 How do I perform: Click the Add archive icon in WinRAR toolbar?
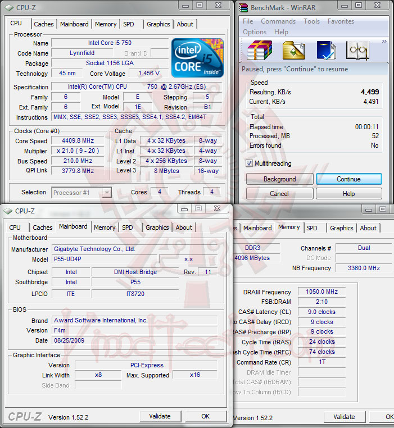259,50
